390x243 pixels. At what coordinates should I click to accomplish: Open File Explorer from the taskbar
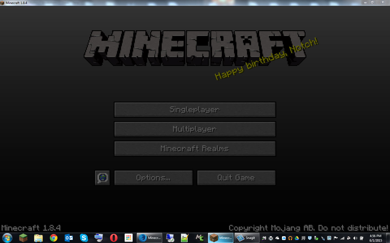pyautogui.click(x=38, y=238)
